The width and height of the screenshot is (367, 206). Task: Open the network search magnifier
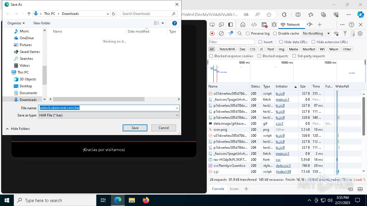pyautogui.click(x=240, y=33)
